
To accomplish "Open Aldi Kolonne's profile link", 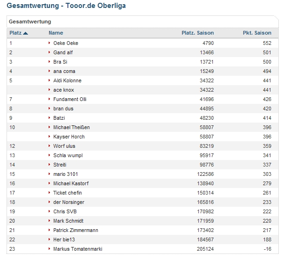I will pyautogui.click(x=67, y=80).
